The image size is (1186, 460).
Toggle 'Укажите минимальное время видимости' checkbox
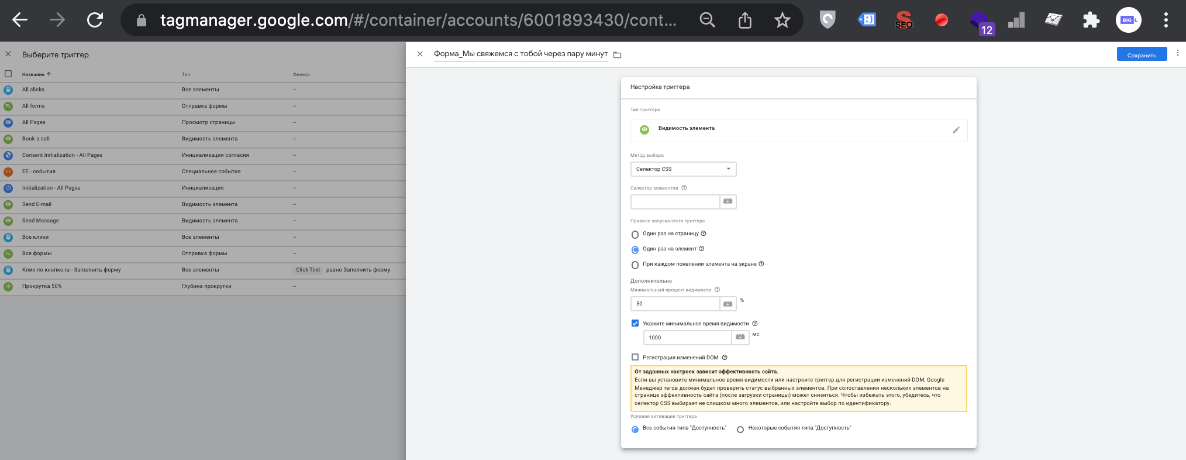[x=635, y=323]
